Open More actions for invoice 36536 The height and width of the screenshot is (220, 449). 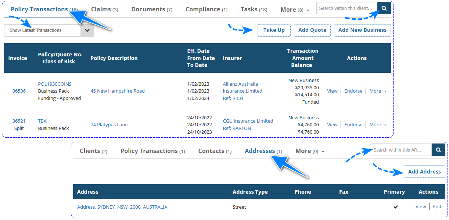click(x=378, y=91)
